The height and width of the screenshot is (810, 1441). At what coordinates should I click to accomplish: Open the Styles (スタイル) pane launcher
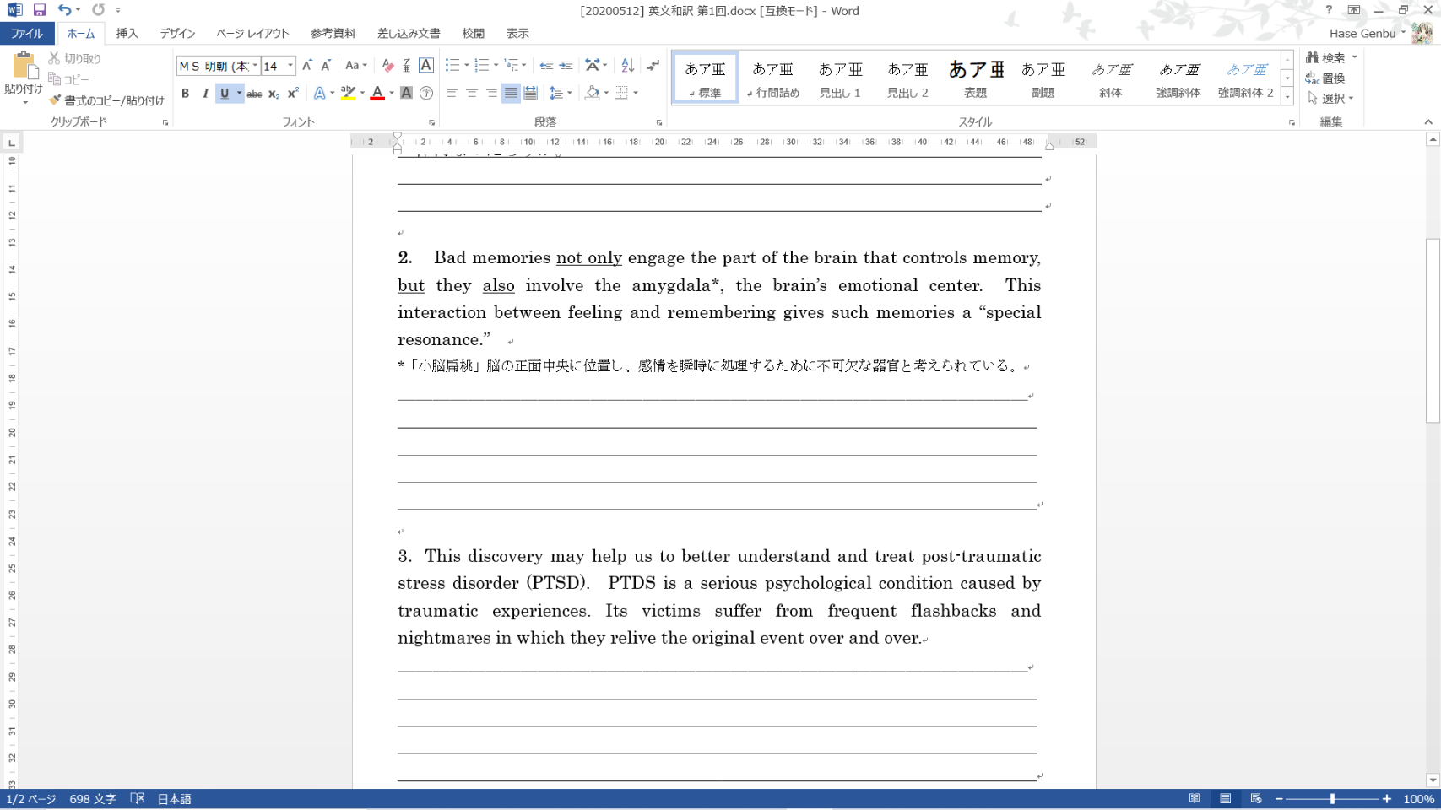(1292, 123)
